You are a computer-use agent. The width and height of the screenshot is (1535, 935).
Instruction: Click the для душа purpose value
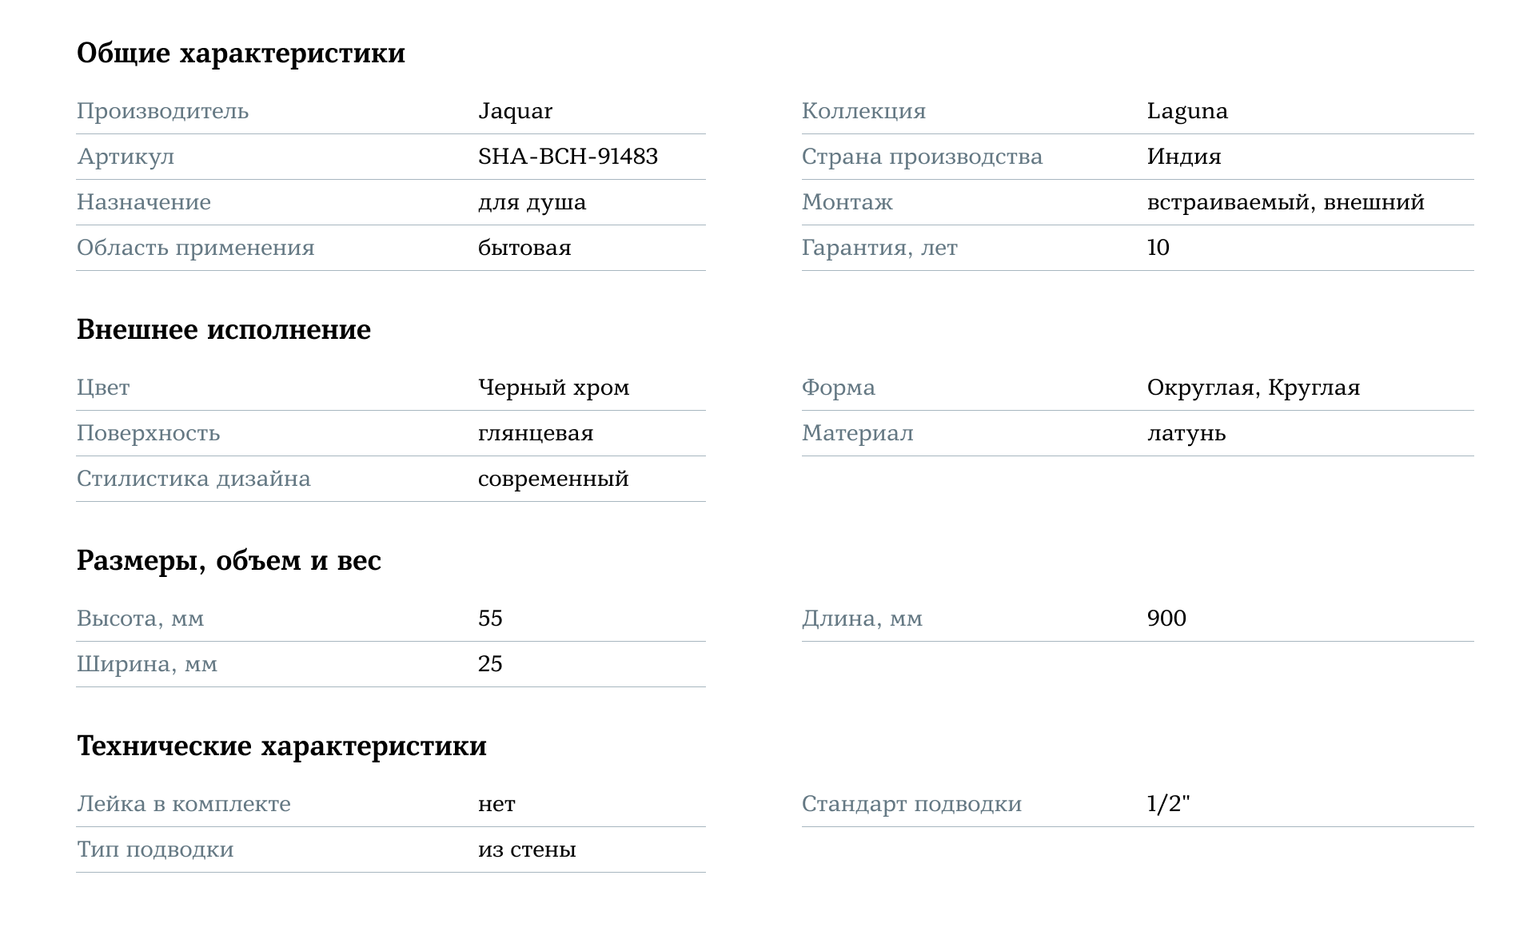532,203
